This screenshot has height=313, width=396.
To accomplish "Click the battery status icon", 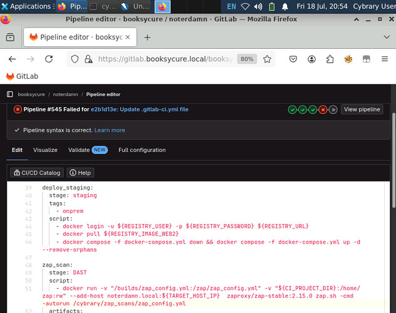I will tap(272, 6).
